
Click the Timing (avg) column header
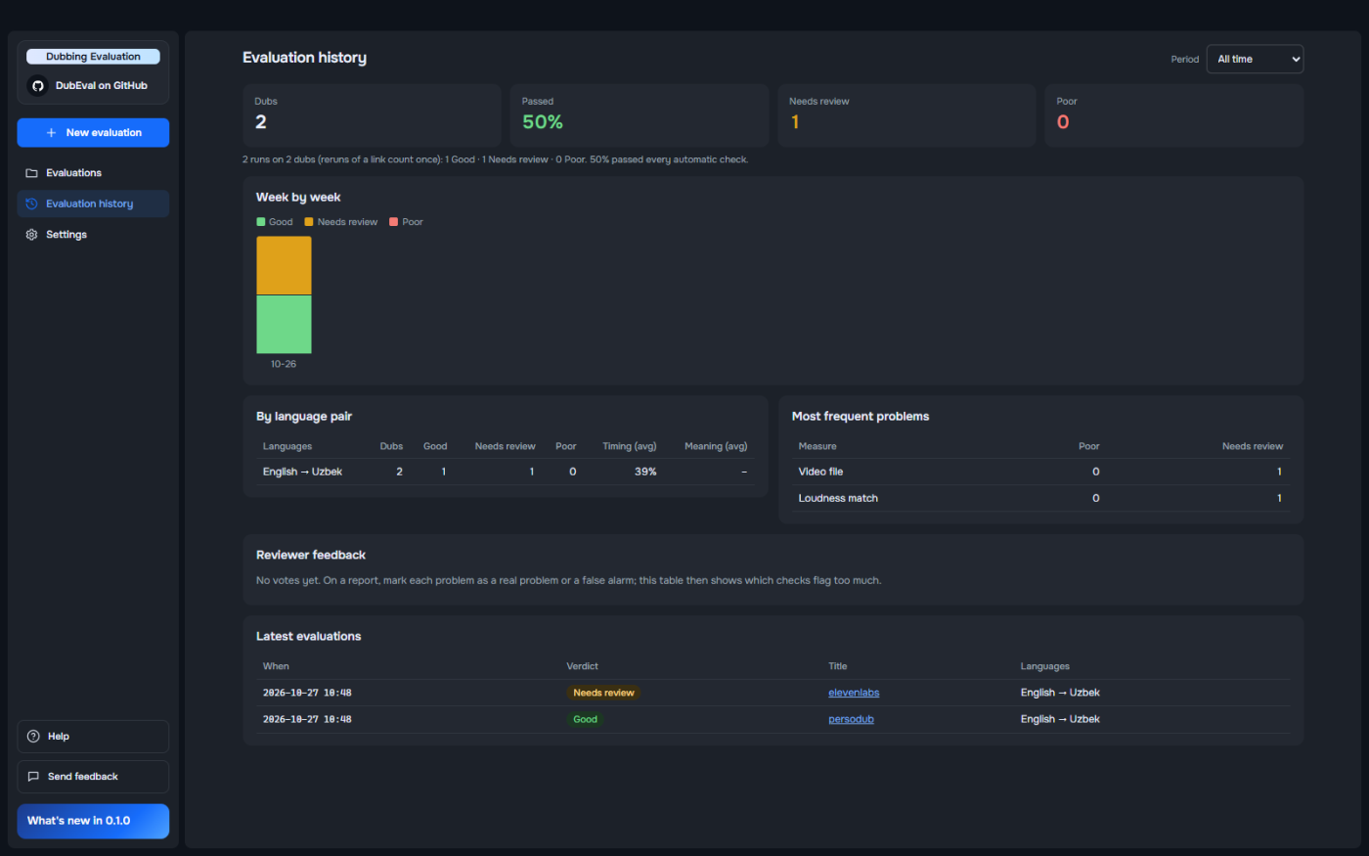tap(629, 446)
